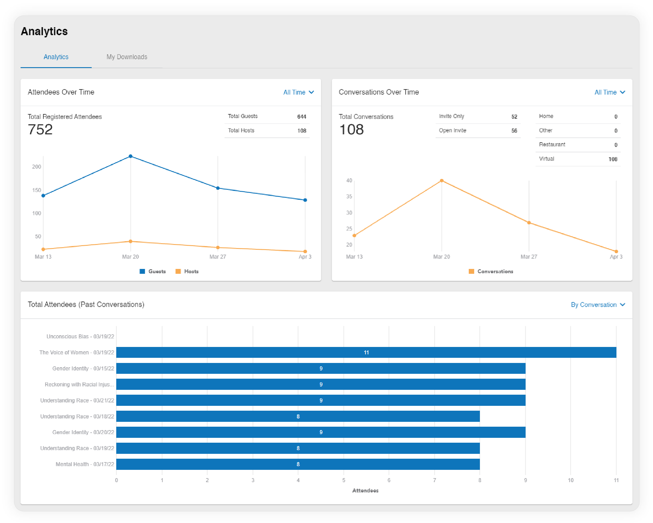Click Total Attendees (Past Conversations) title

pyautogui.click(x=86, y=305)
